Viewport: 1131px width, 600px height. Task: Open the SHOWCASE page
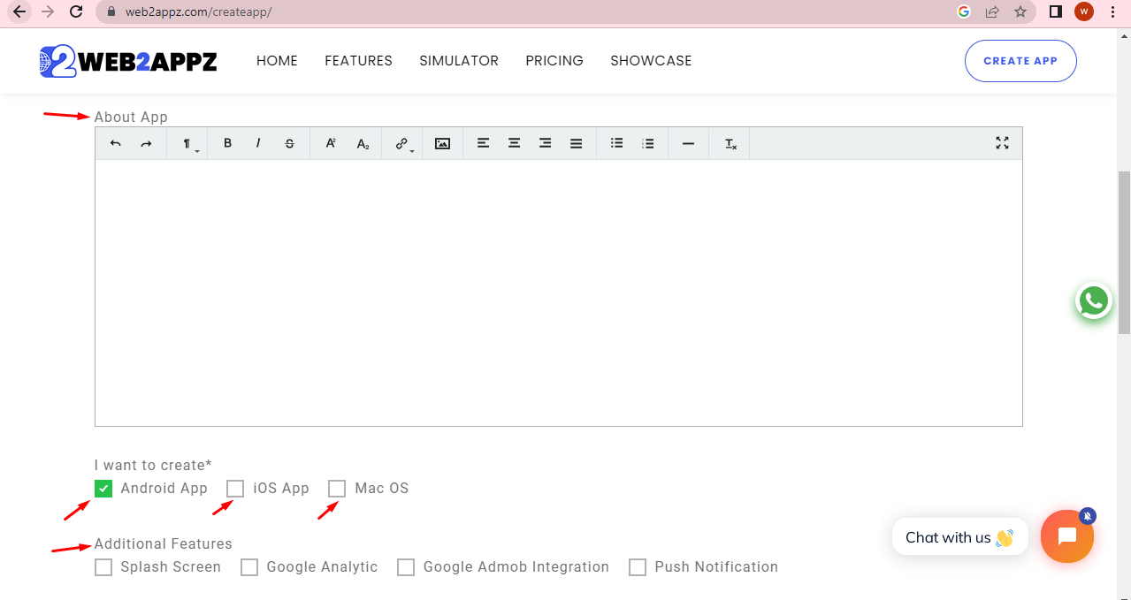[x=651, y=60]
